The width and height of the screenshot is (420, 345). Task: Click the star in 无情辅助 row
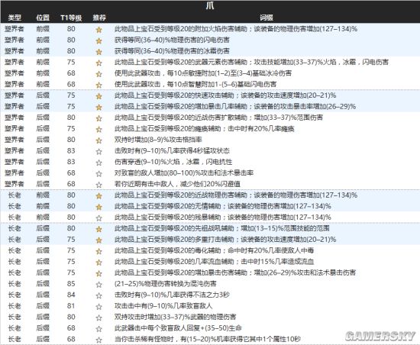[x=99, y=207]
